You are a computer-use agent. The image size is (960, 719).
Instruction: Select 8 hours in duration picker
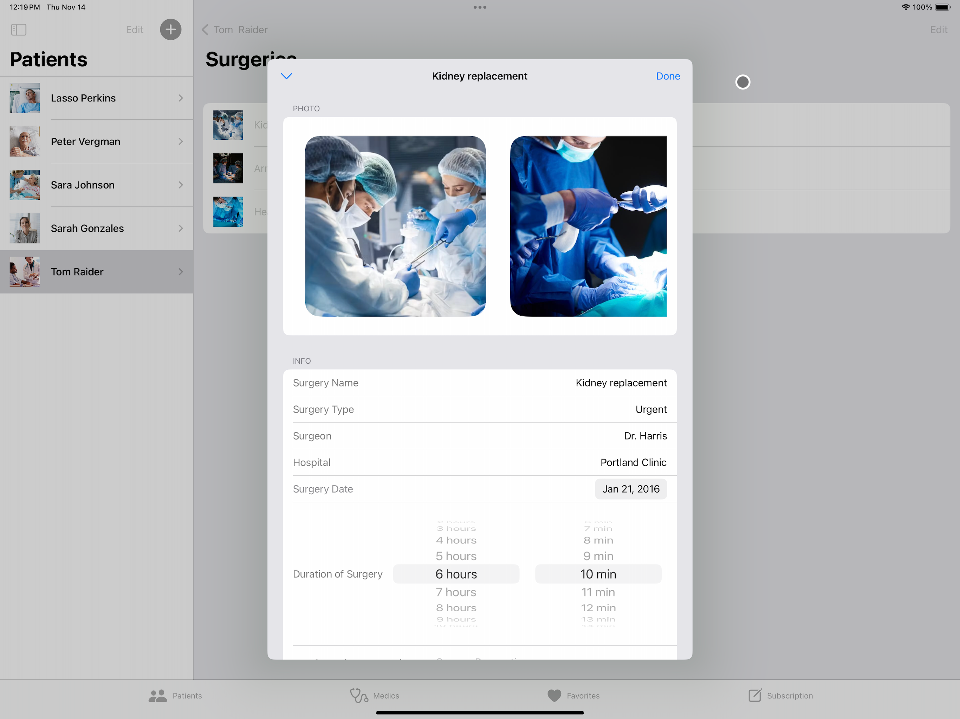(456, 608)
